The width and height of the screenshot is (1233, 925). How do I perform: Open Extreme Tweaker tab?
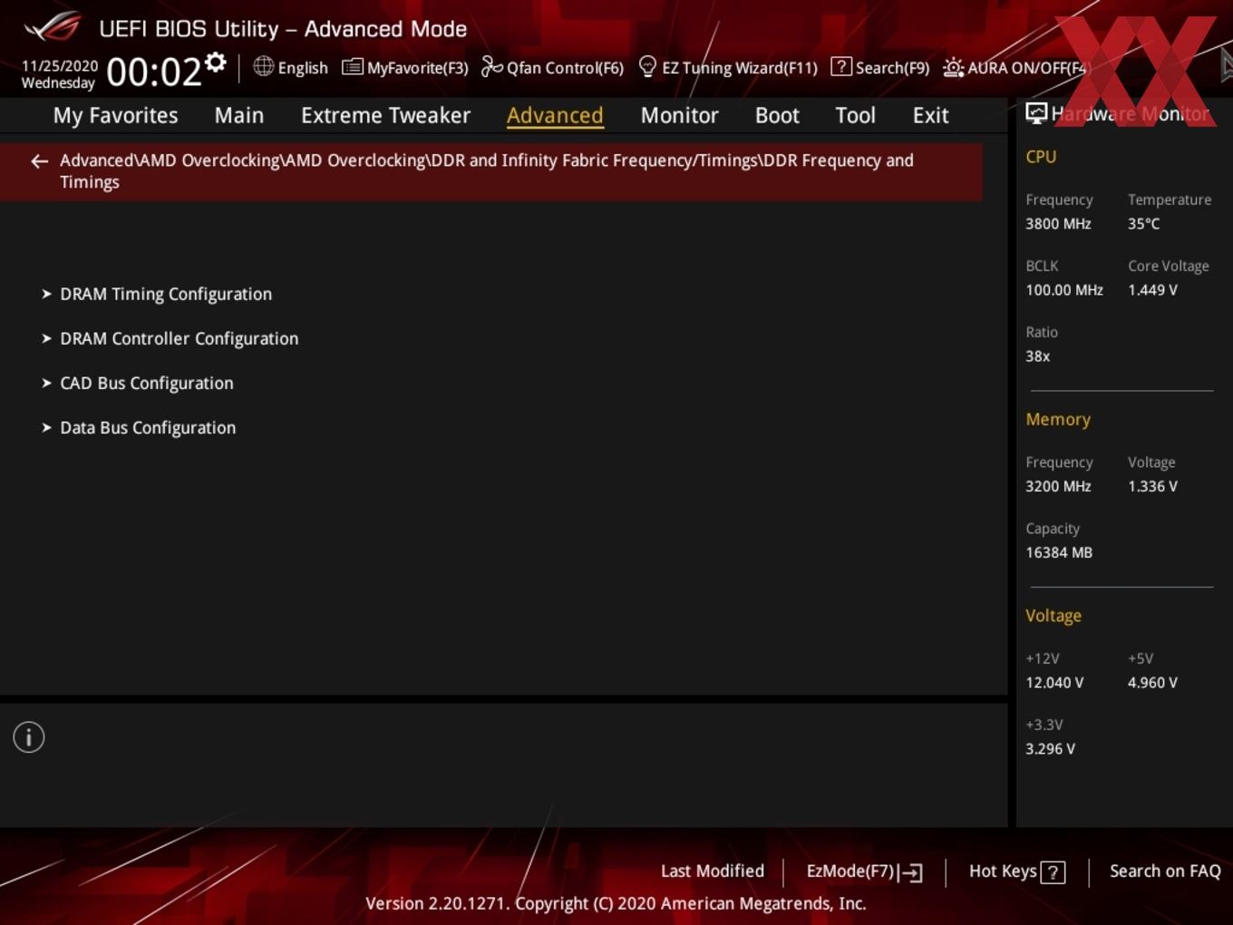385,115
